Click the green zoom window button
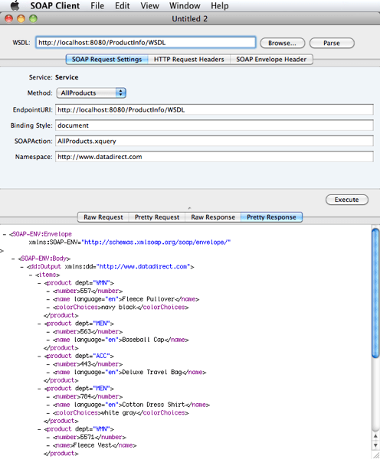 (x=33, y=18)
